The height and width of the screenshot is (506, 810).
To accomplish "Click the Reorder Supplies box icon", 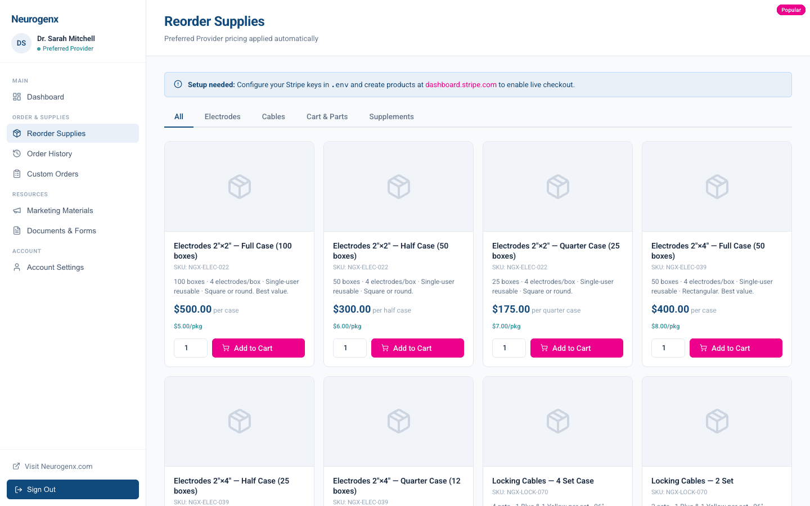I will coord(17,133).
